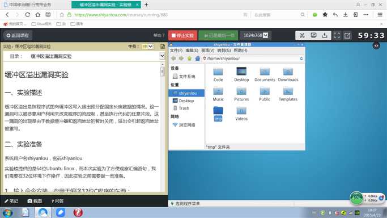
Task: Open lab in new window icon
Action: pyautogui.click(x=347, y=35)
